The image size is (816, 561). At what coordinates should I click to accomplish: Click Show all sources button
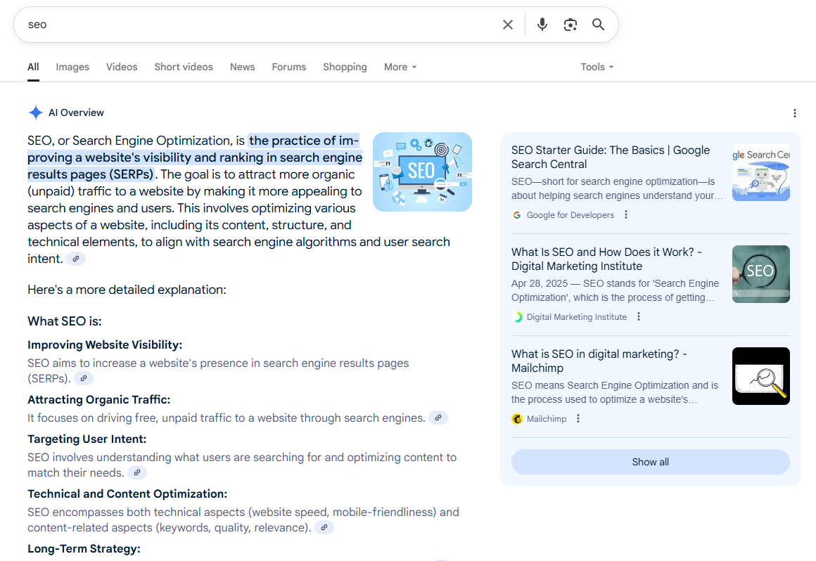(x=651, y=462)
